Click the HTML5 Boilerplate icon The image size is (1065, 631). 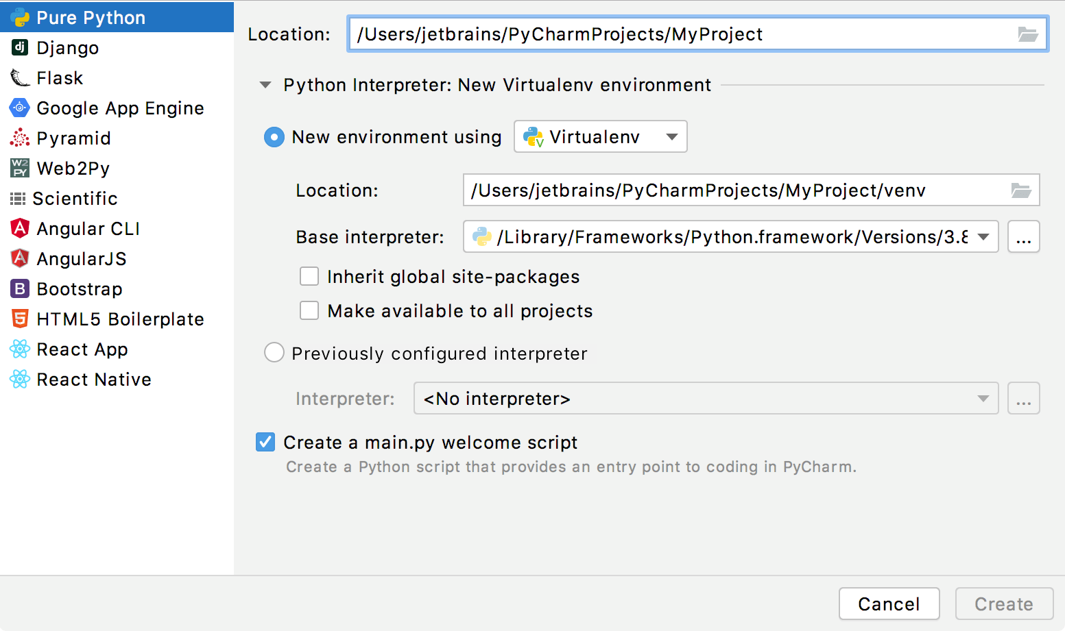pyautogui.click(x=19, y=319)
